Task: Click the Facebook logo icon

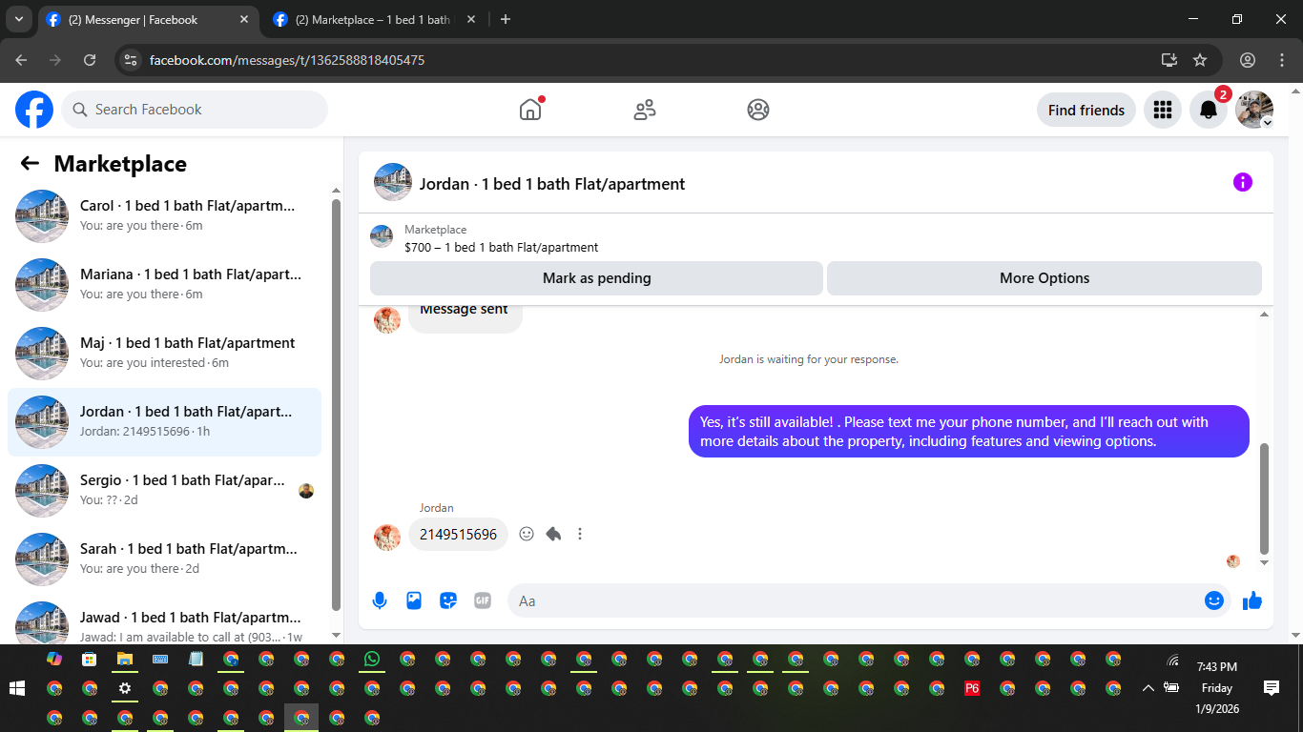Action: (x=34, y=110)
